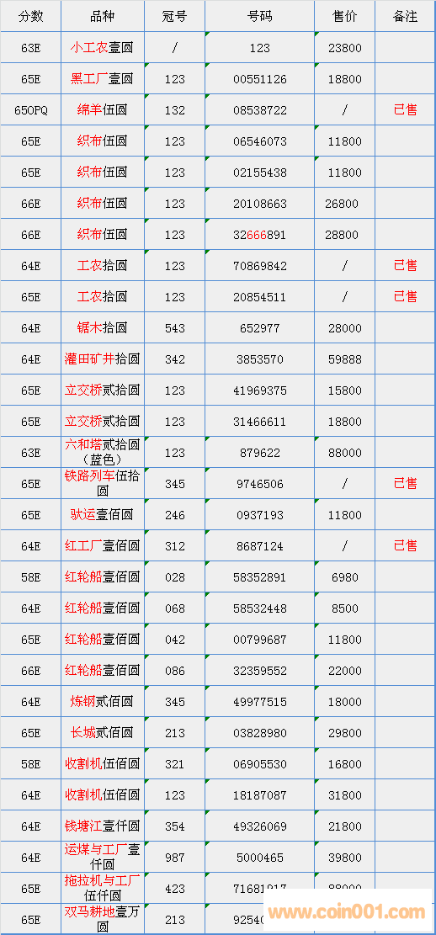Click number cell 49326069
This screenshot has width=436, height=935.
click(260, 826)
